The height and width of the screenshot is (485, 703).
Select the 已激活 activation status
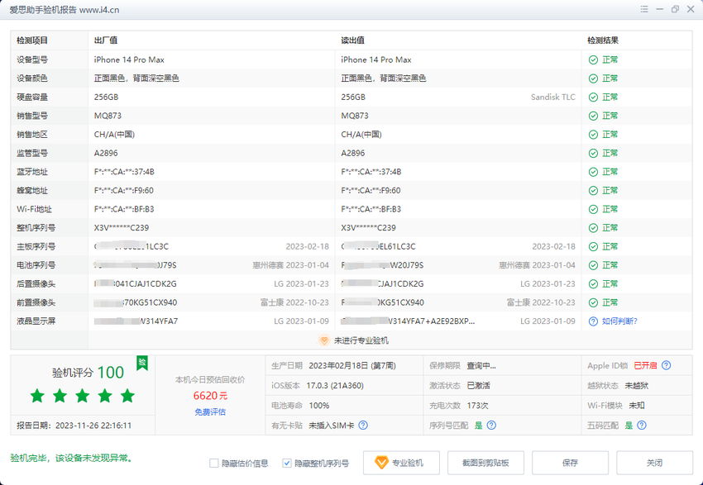478,386
